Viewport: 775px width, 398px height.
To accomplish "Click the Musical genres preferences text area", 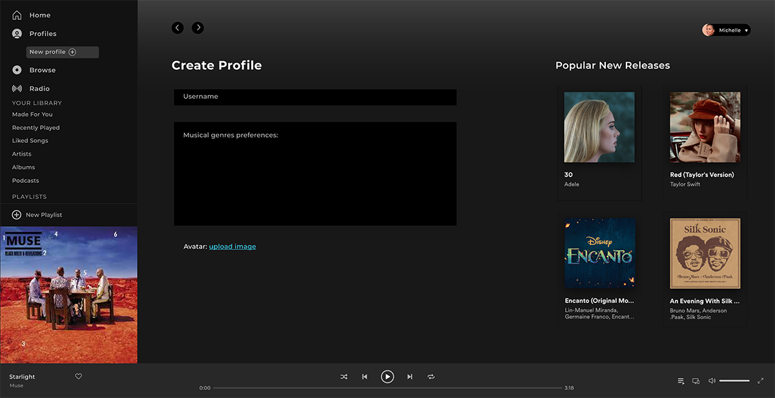I will (x=315, y=174).
